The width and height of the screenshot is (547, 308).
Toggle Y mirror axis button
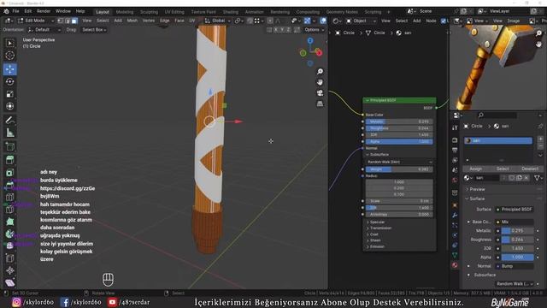coord(282,30)
